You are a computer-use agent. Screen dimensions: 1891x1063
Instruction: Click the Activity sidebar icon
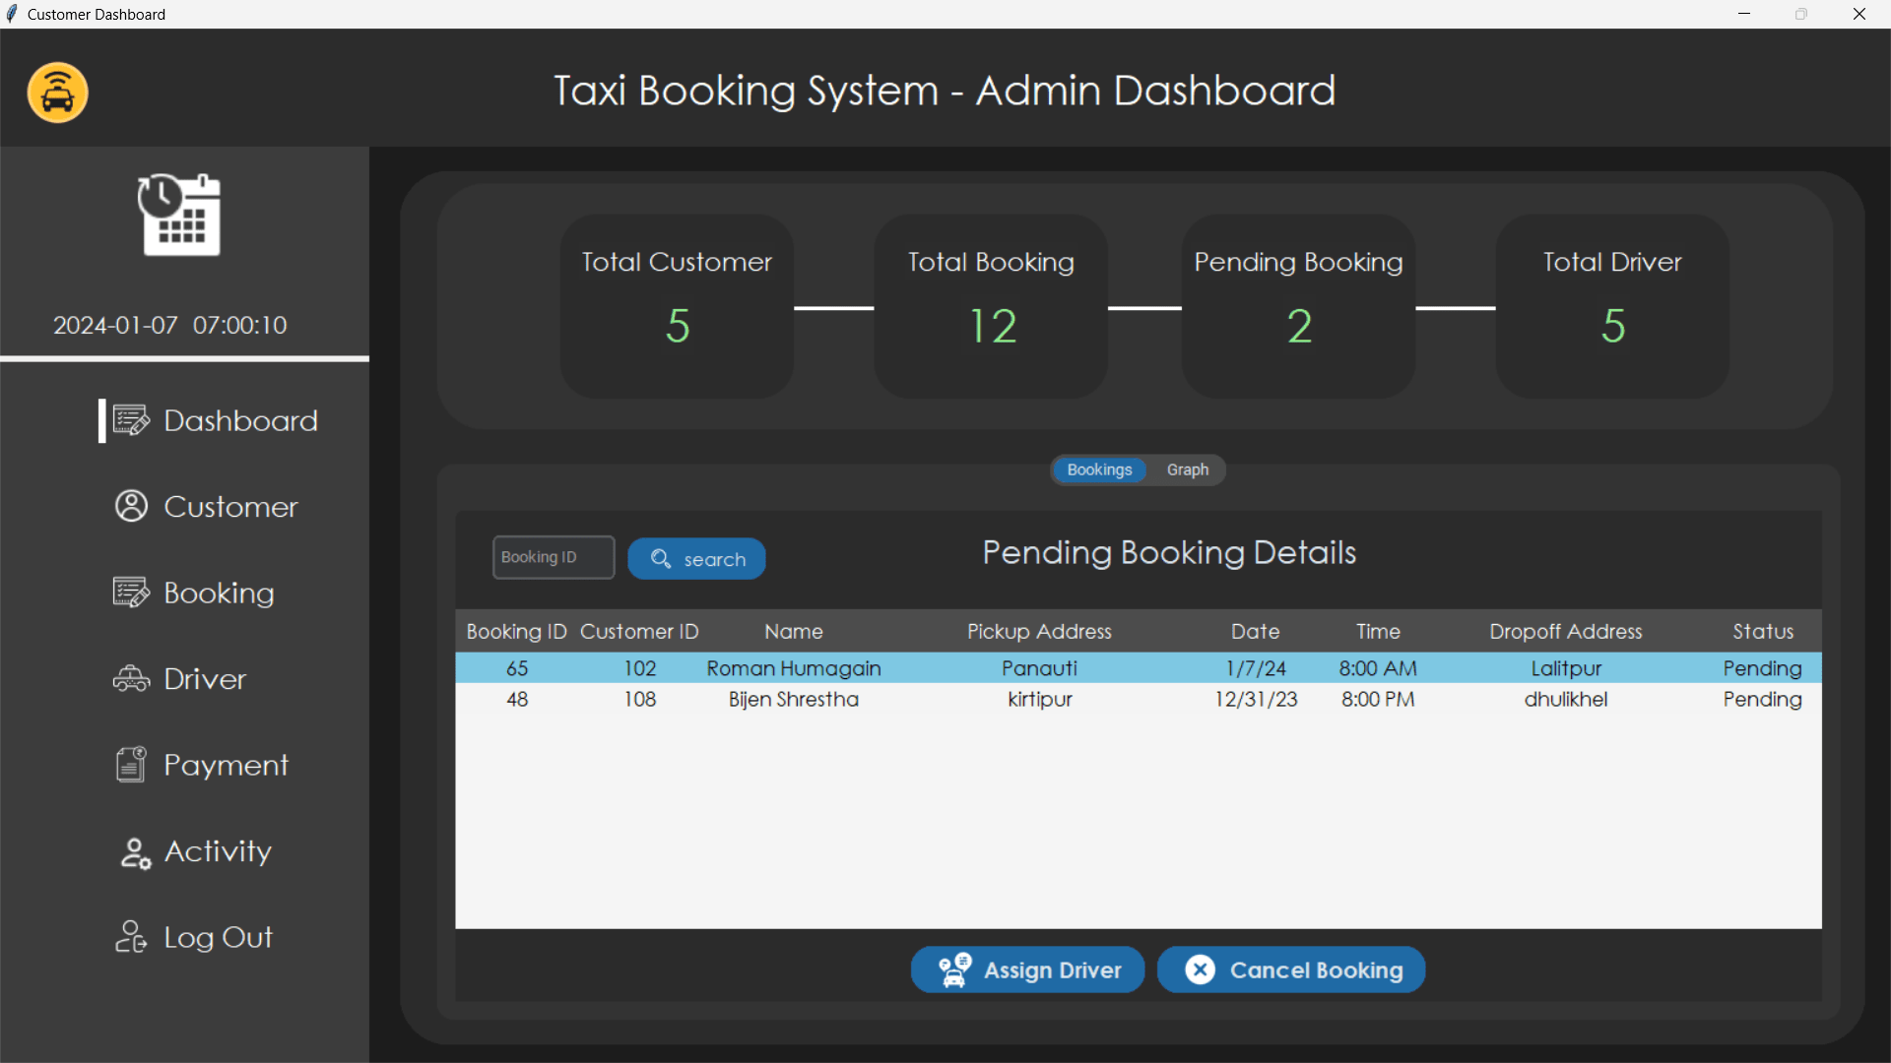(135, 852)
